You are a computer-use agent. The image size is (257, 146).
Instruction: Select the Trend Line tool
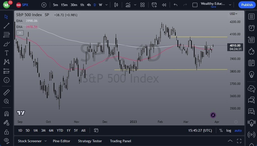pos(6,26)
